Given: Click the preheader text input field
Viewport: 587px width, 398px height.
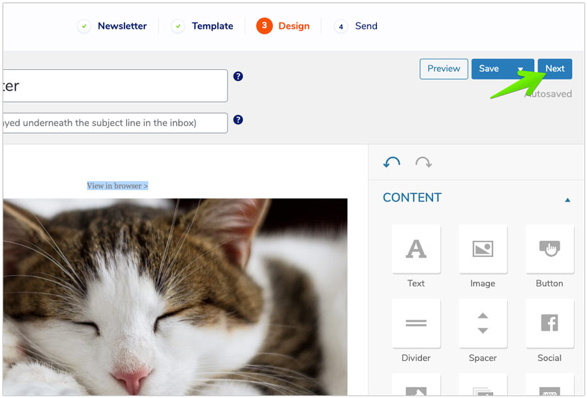Looking at the screenshot, I should (115, 123).
